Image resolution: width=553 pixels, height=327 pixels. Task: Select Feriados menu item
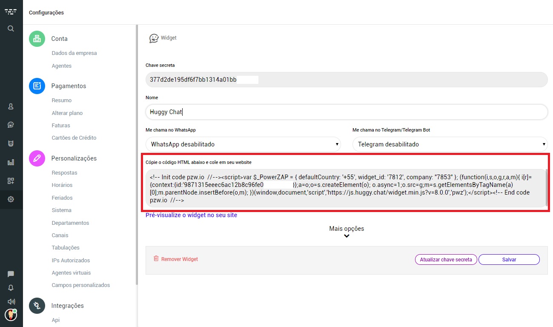click(x=62, y=198)
